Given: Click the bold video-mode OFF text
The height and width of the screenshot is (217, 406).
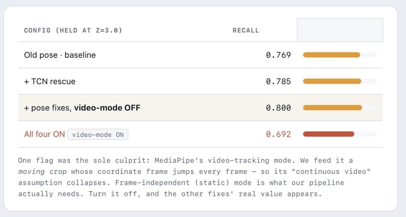Looking at the screenshot, I should 107,108.
